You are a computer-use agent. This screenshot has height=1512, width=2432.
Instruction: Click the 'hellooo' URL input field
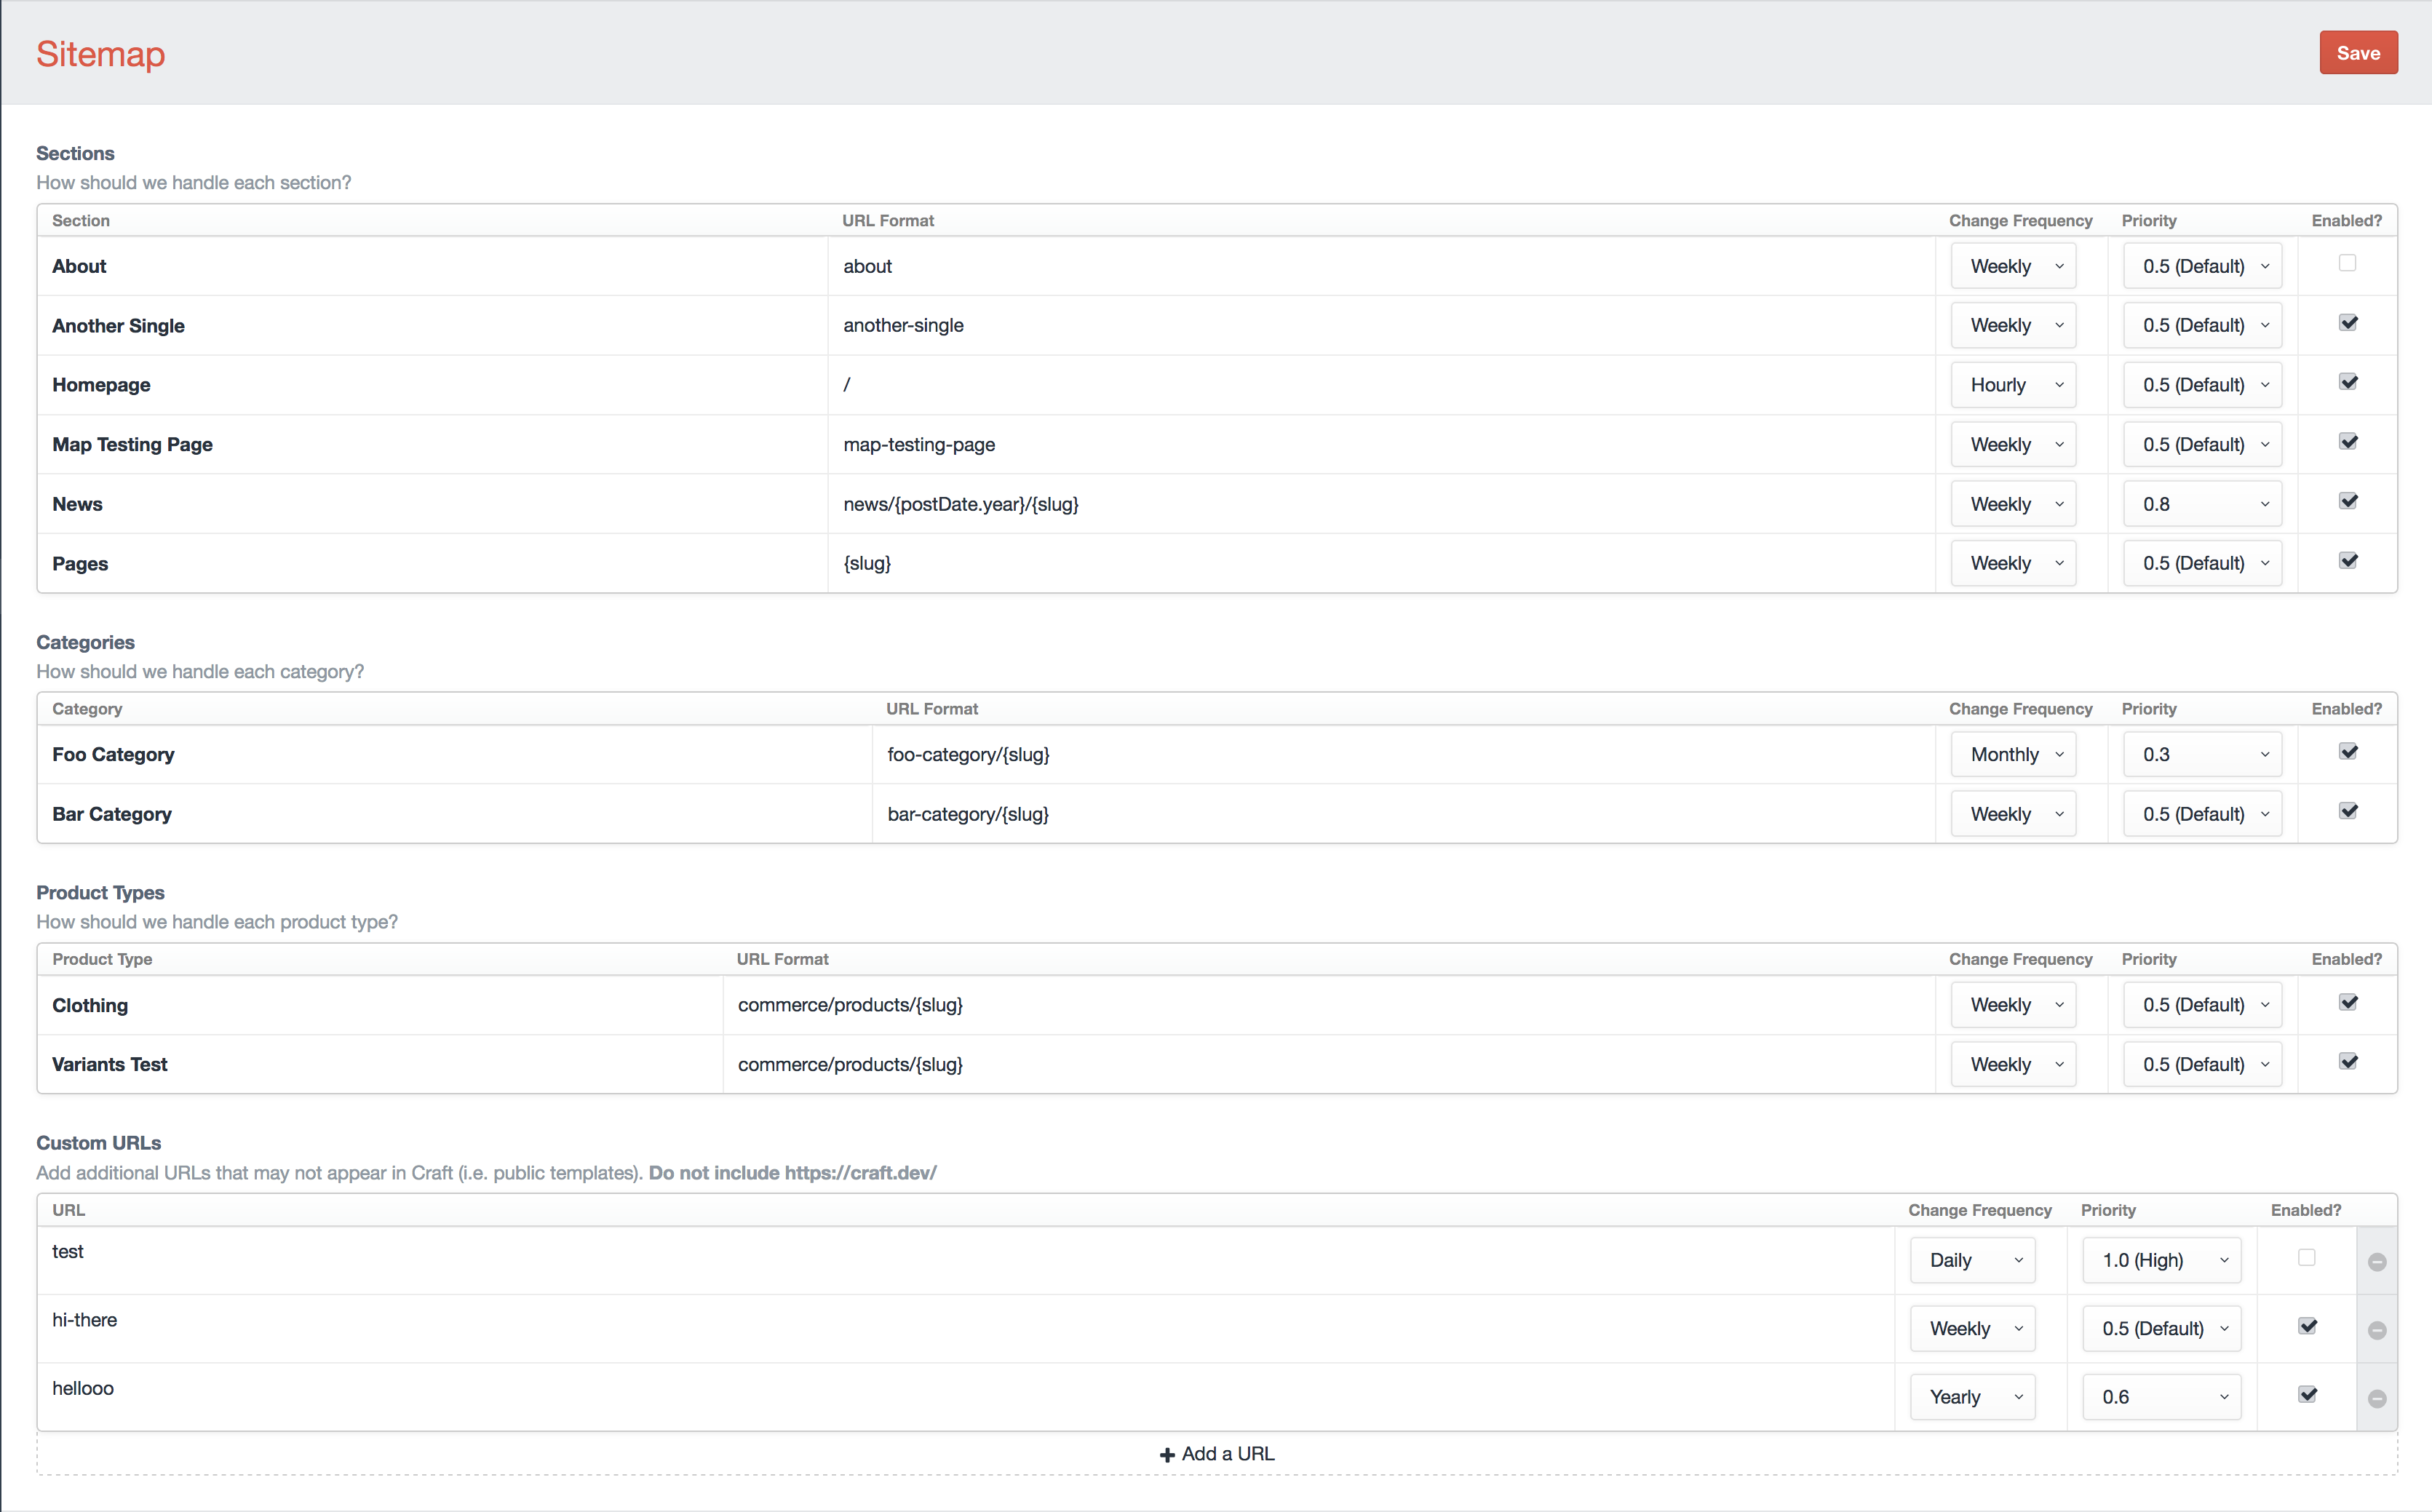click(x=960, y=1389)
